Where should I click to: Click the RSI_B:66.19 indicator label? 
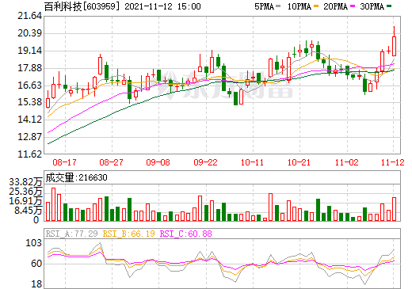[x=128, y=234]
